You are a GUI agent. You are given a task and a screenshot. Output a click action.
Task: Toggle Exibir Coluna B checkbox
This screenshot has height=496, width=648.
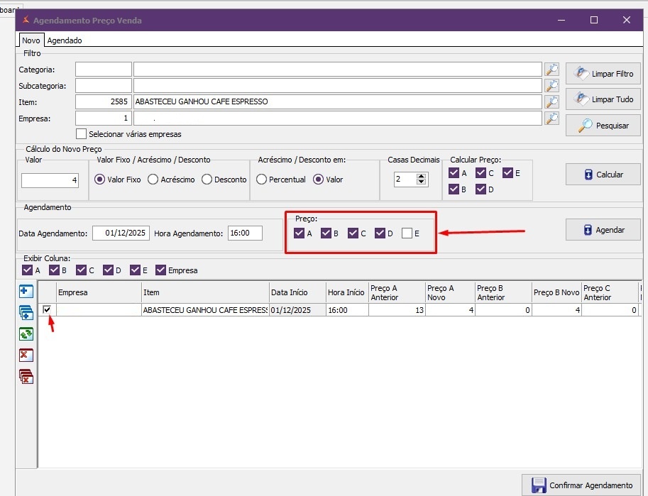54,270
